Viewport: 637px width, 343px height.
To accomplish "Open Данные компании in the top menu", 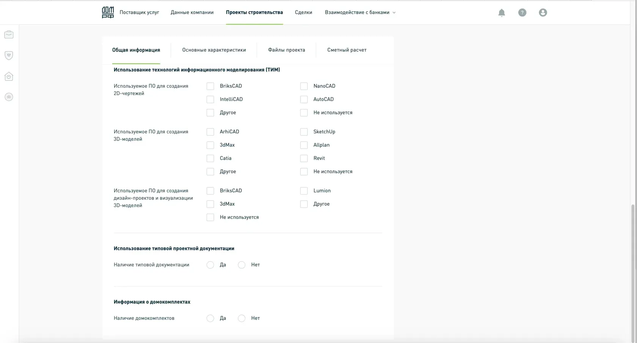I will [192, 13].
